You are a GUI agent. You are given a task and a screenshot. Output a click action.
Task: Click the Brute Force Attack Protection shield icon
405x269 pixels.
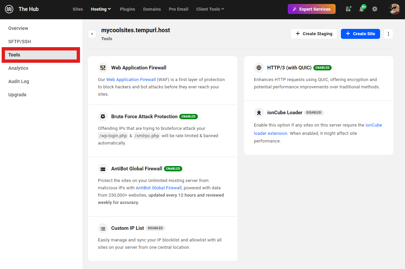click(103, 117)
